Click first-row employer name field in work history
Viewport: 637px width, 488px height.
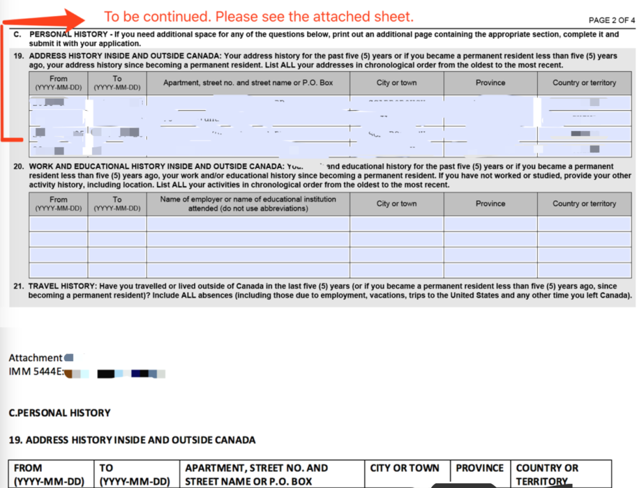248,224
